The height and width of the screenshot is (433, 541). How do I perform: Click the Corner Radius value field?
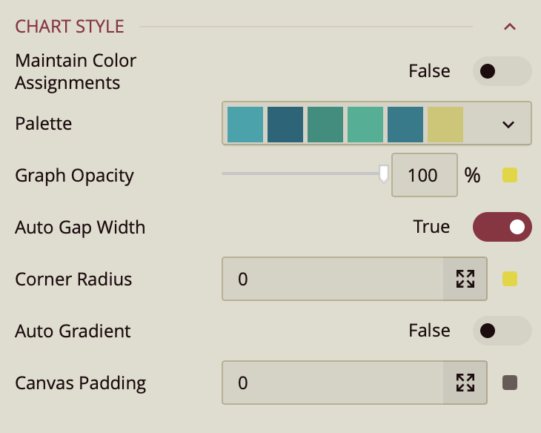coord(333,279)
